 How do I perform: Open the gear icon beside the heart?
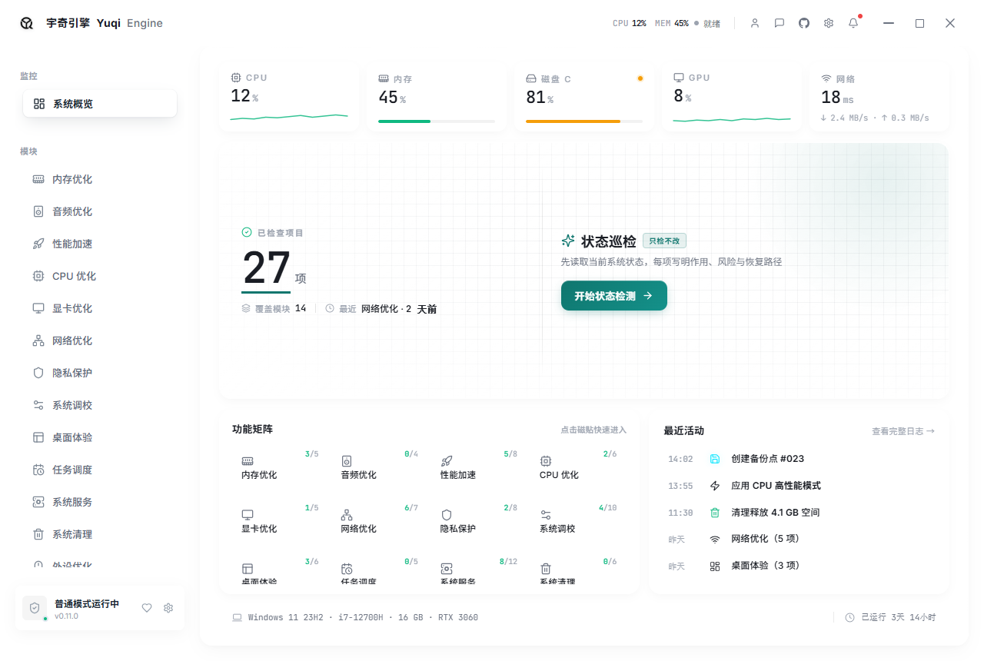tap(168, 608)
